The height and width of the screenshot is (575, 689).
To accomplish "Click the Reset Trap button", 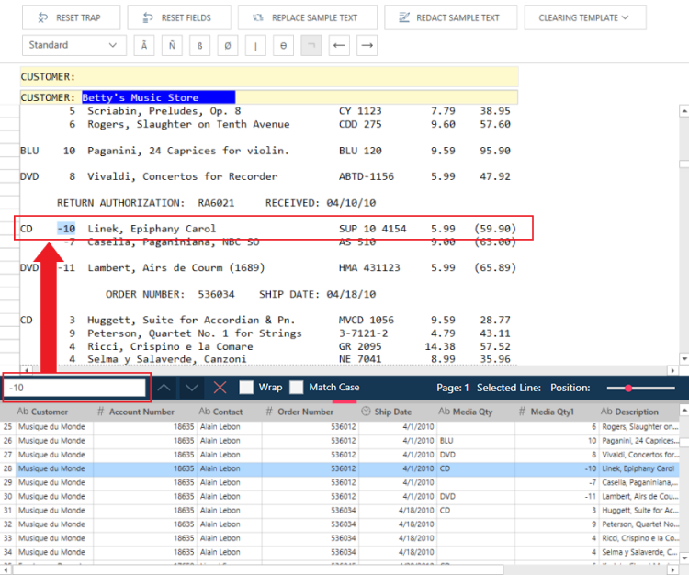I will pos(69,17).
